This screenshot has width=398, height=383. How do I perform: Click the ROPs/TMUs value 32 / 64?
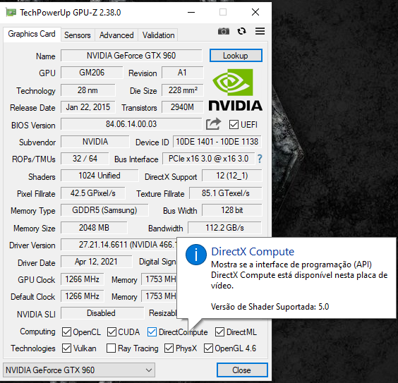point(85,159)
